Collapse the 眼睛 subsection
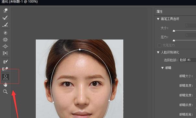Viewport: 196px width, 118px height. [162, 68]
